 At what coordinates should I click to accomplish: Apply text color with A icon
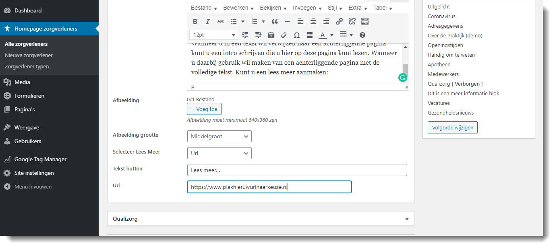point(323,35)
